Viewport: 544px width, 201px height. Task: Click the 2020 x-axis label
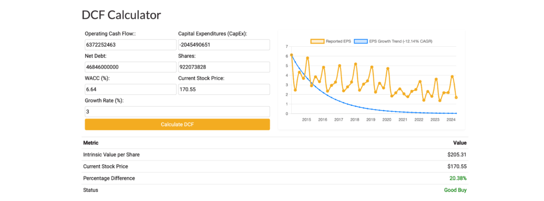387,120
